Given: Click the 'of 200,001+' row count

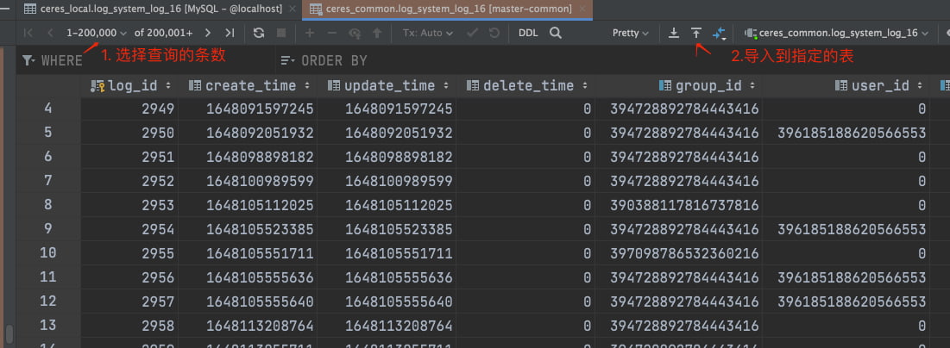Looking at the screenshot, I should click(164, 34).
